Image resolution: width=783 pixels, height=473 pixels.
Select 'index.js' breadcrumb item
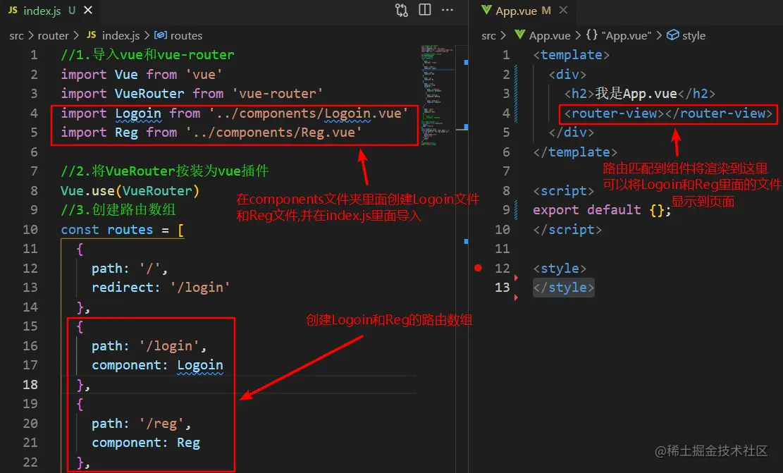121,35
